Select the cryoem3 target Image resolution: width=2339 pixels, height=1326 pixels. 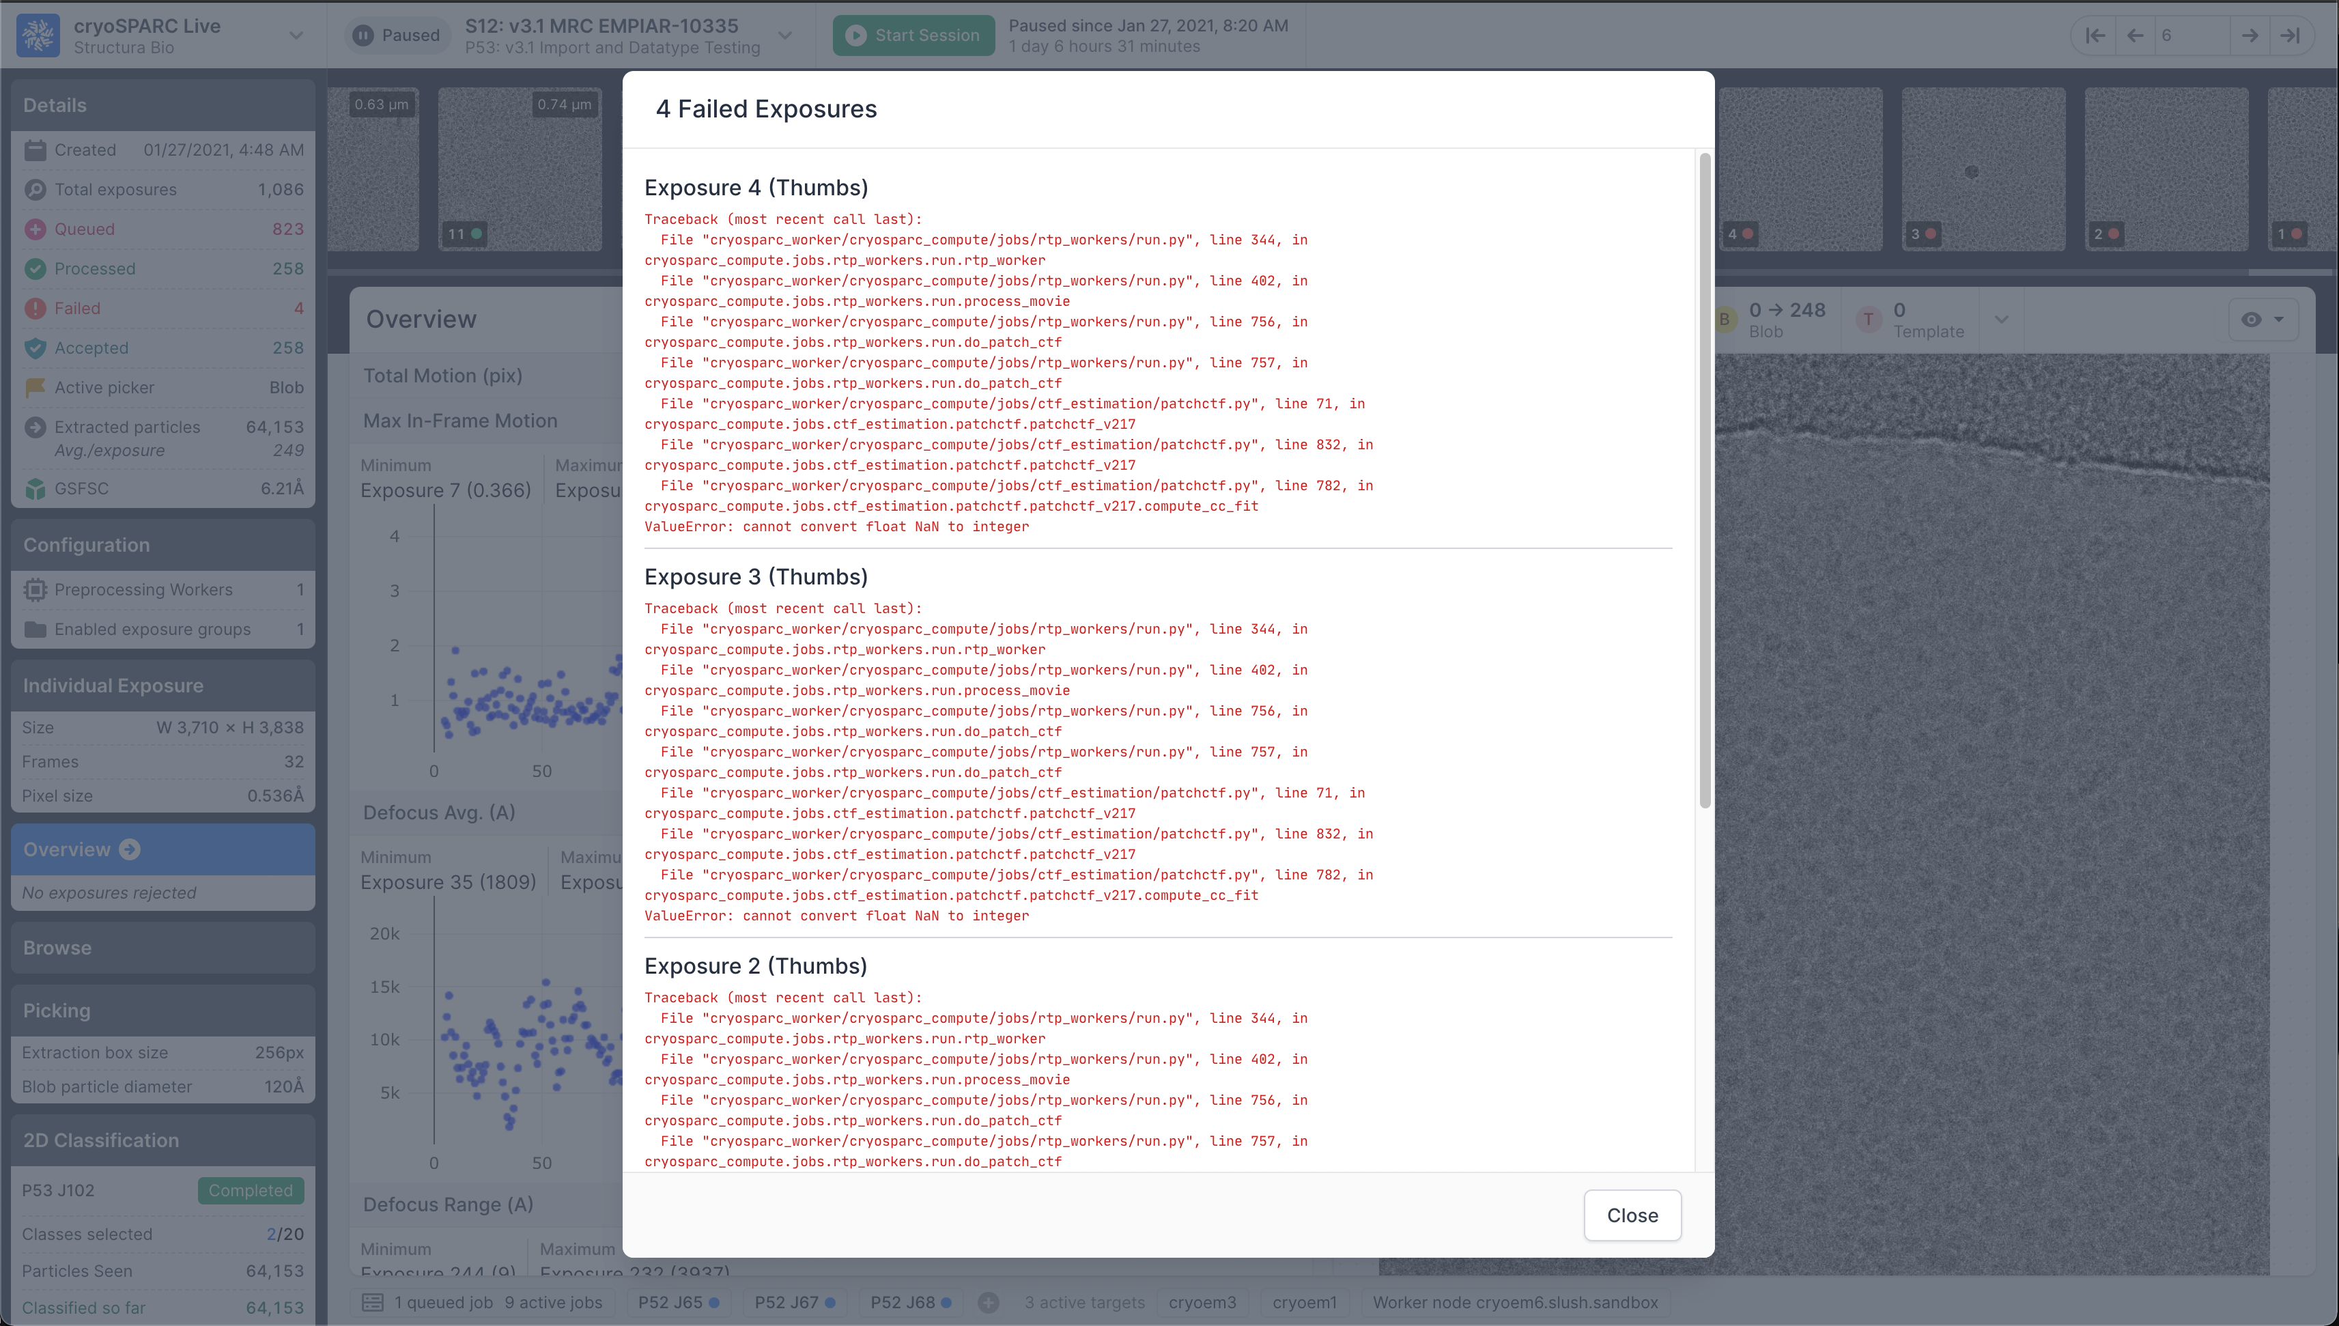(1202, 1302)
